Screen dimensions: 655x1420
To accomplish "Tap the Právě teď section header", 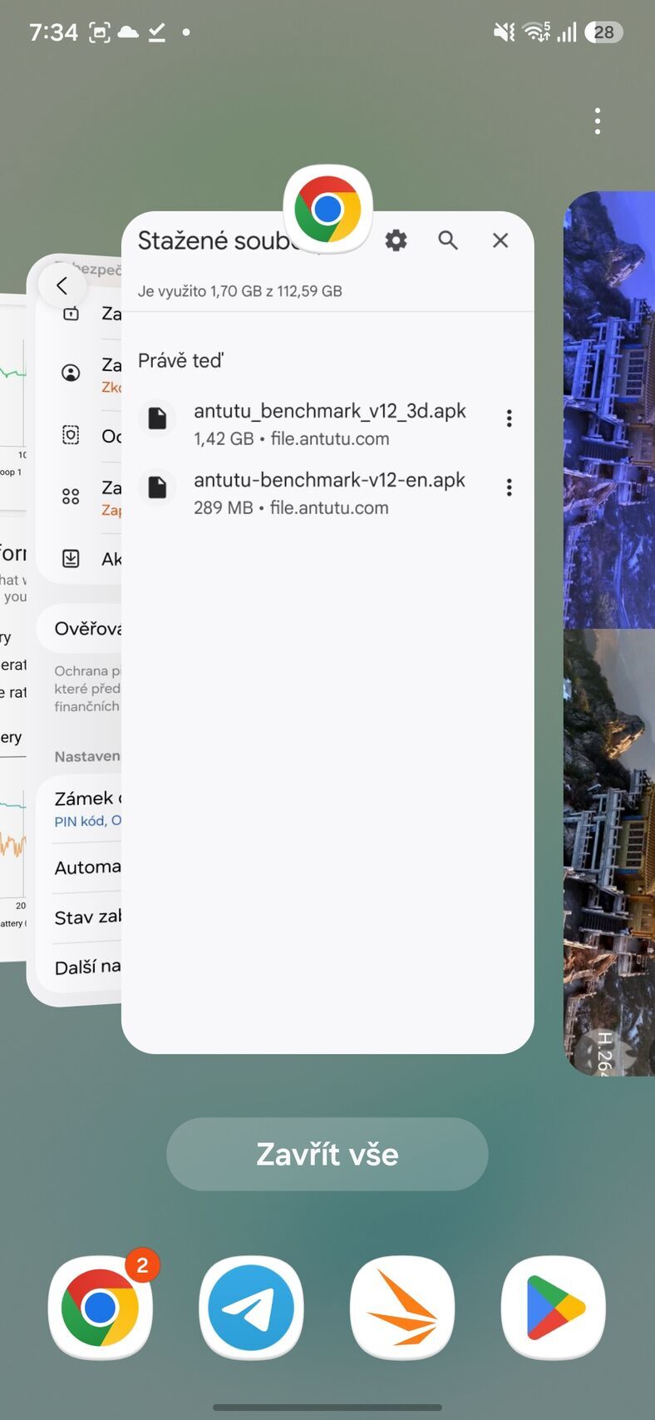I will 180,361.
